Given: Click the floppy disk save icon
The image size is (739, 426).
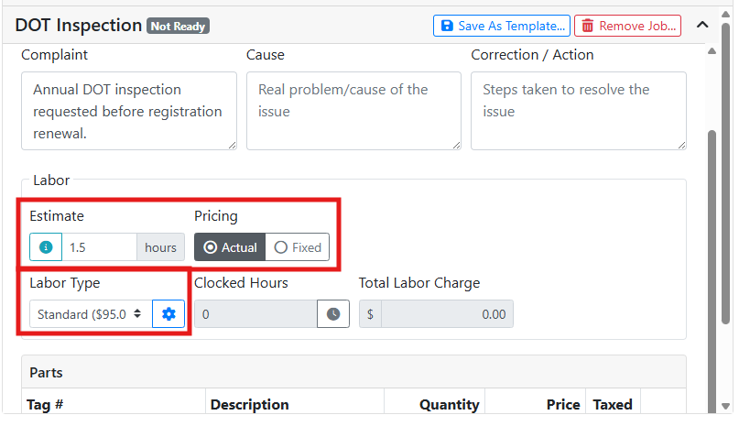Looking at the screenshot, I should [x=447, y=26].
